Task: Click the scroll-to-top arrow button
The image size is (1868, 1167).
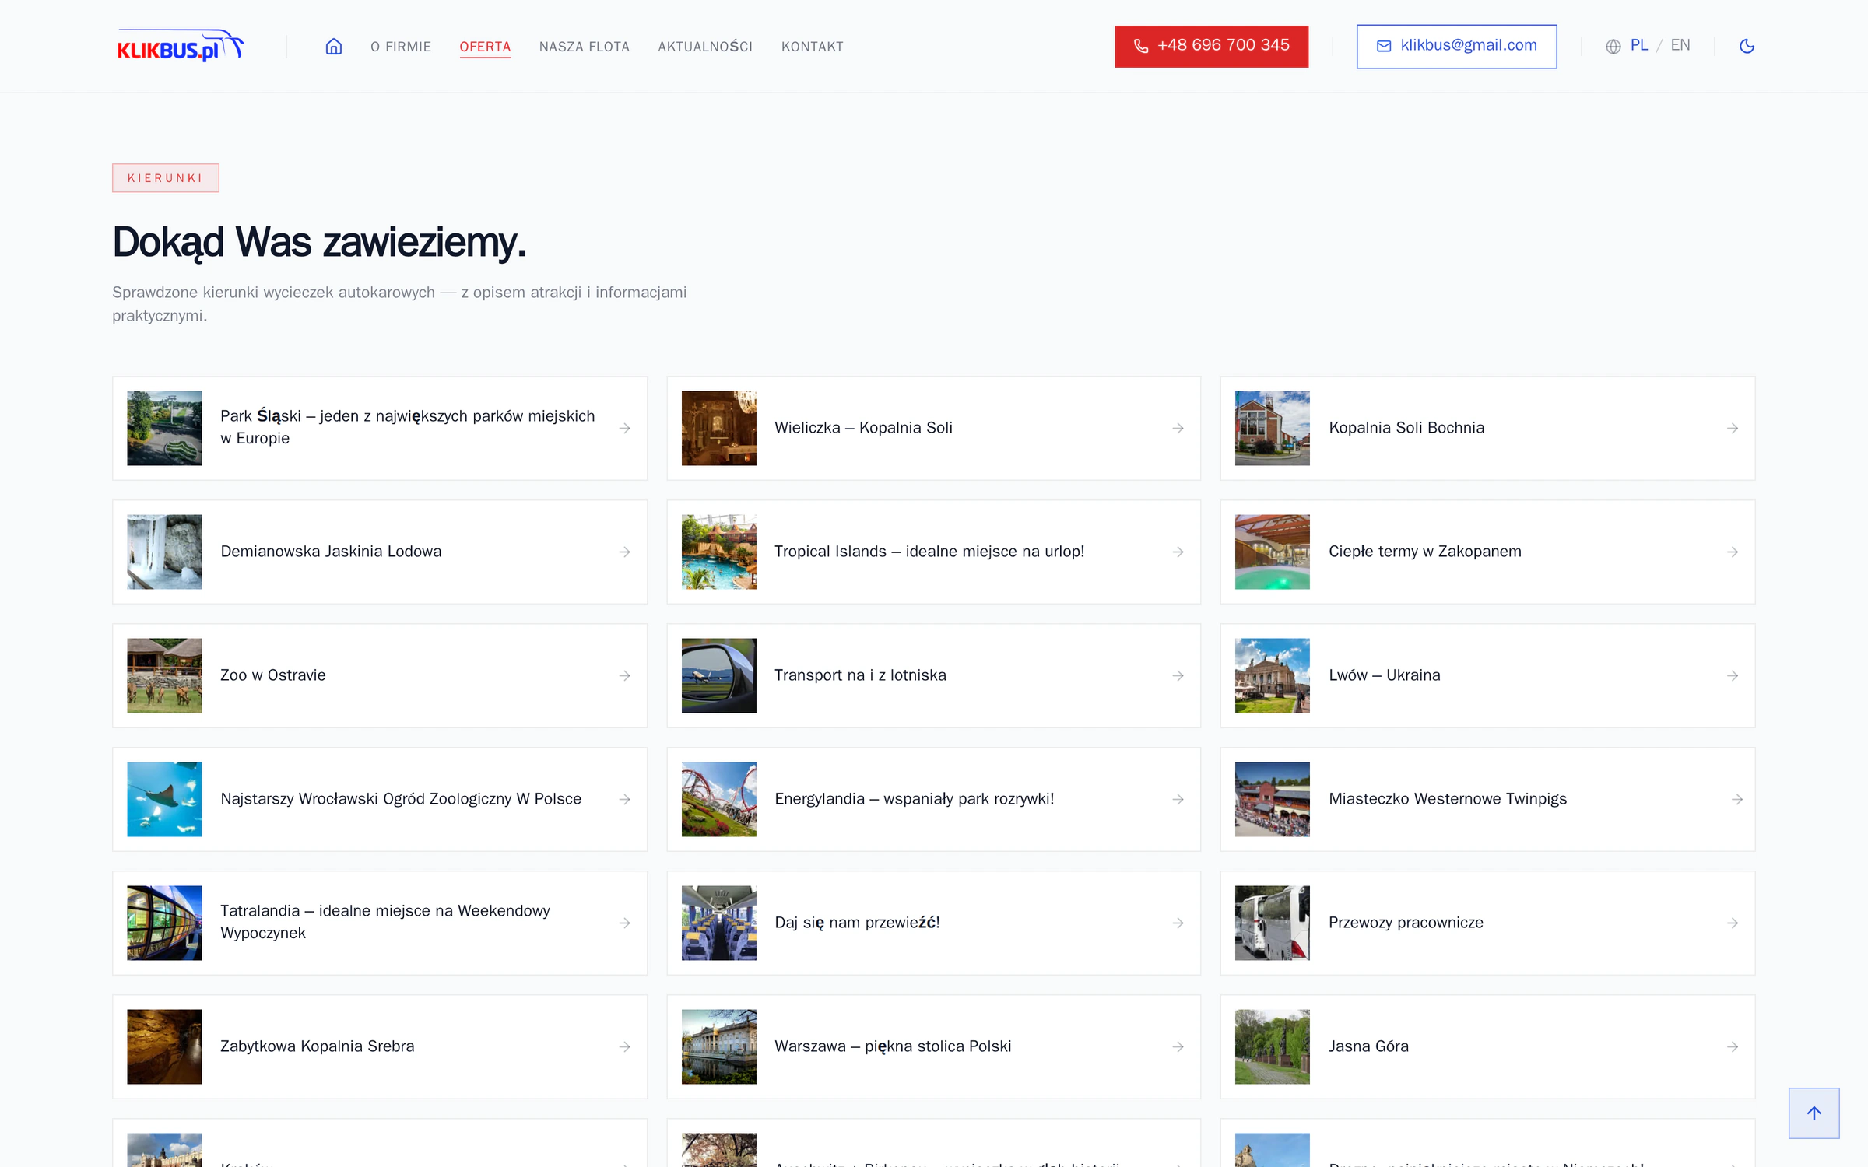Action: click(x=1814, y=1113)
